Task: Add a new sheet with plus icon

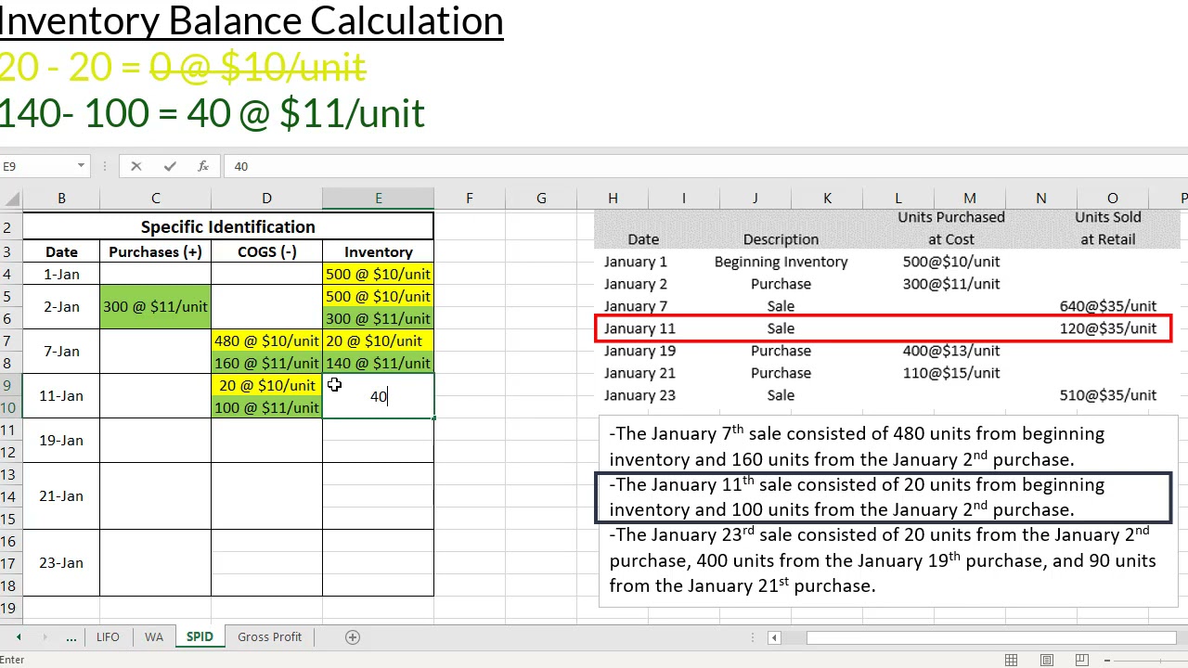Action: click(353, 636)
